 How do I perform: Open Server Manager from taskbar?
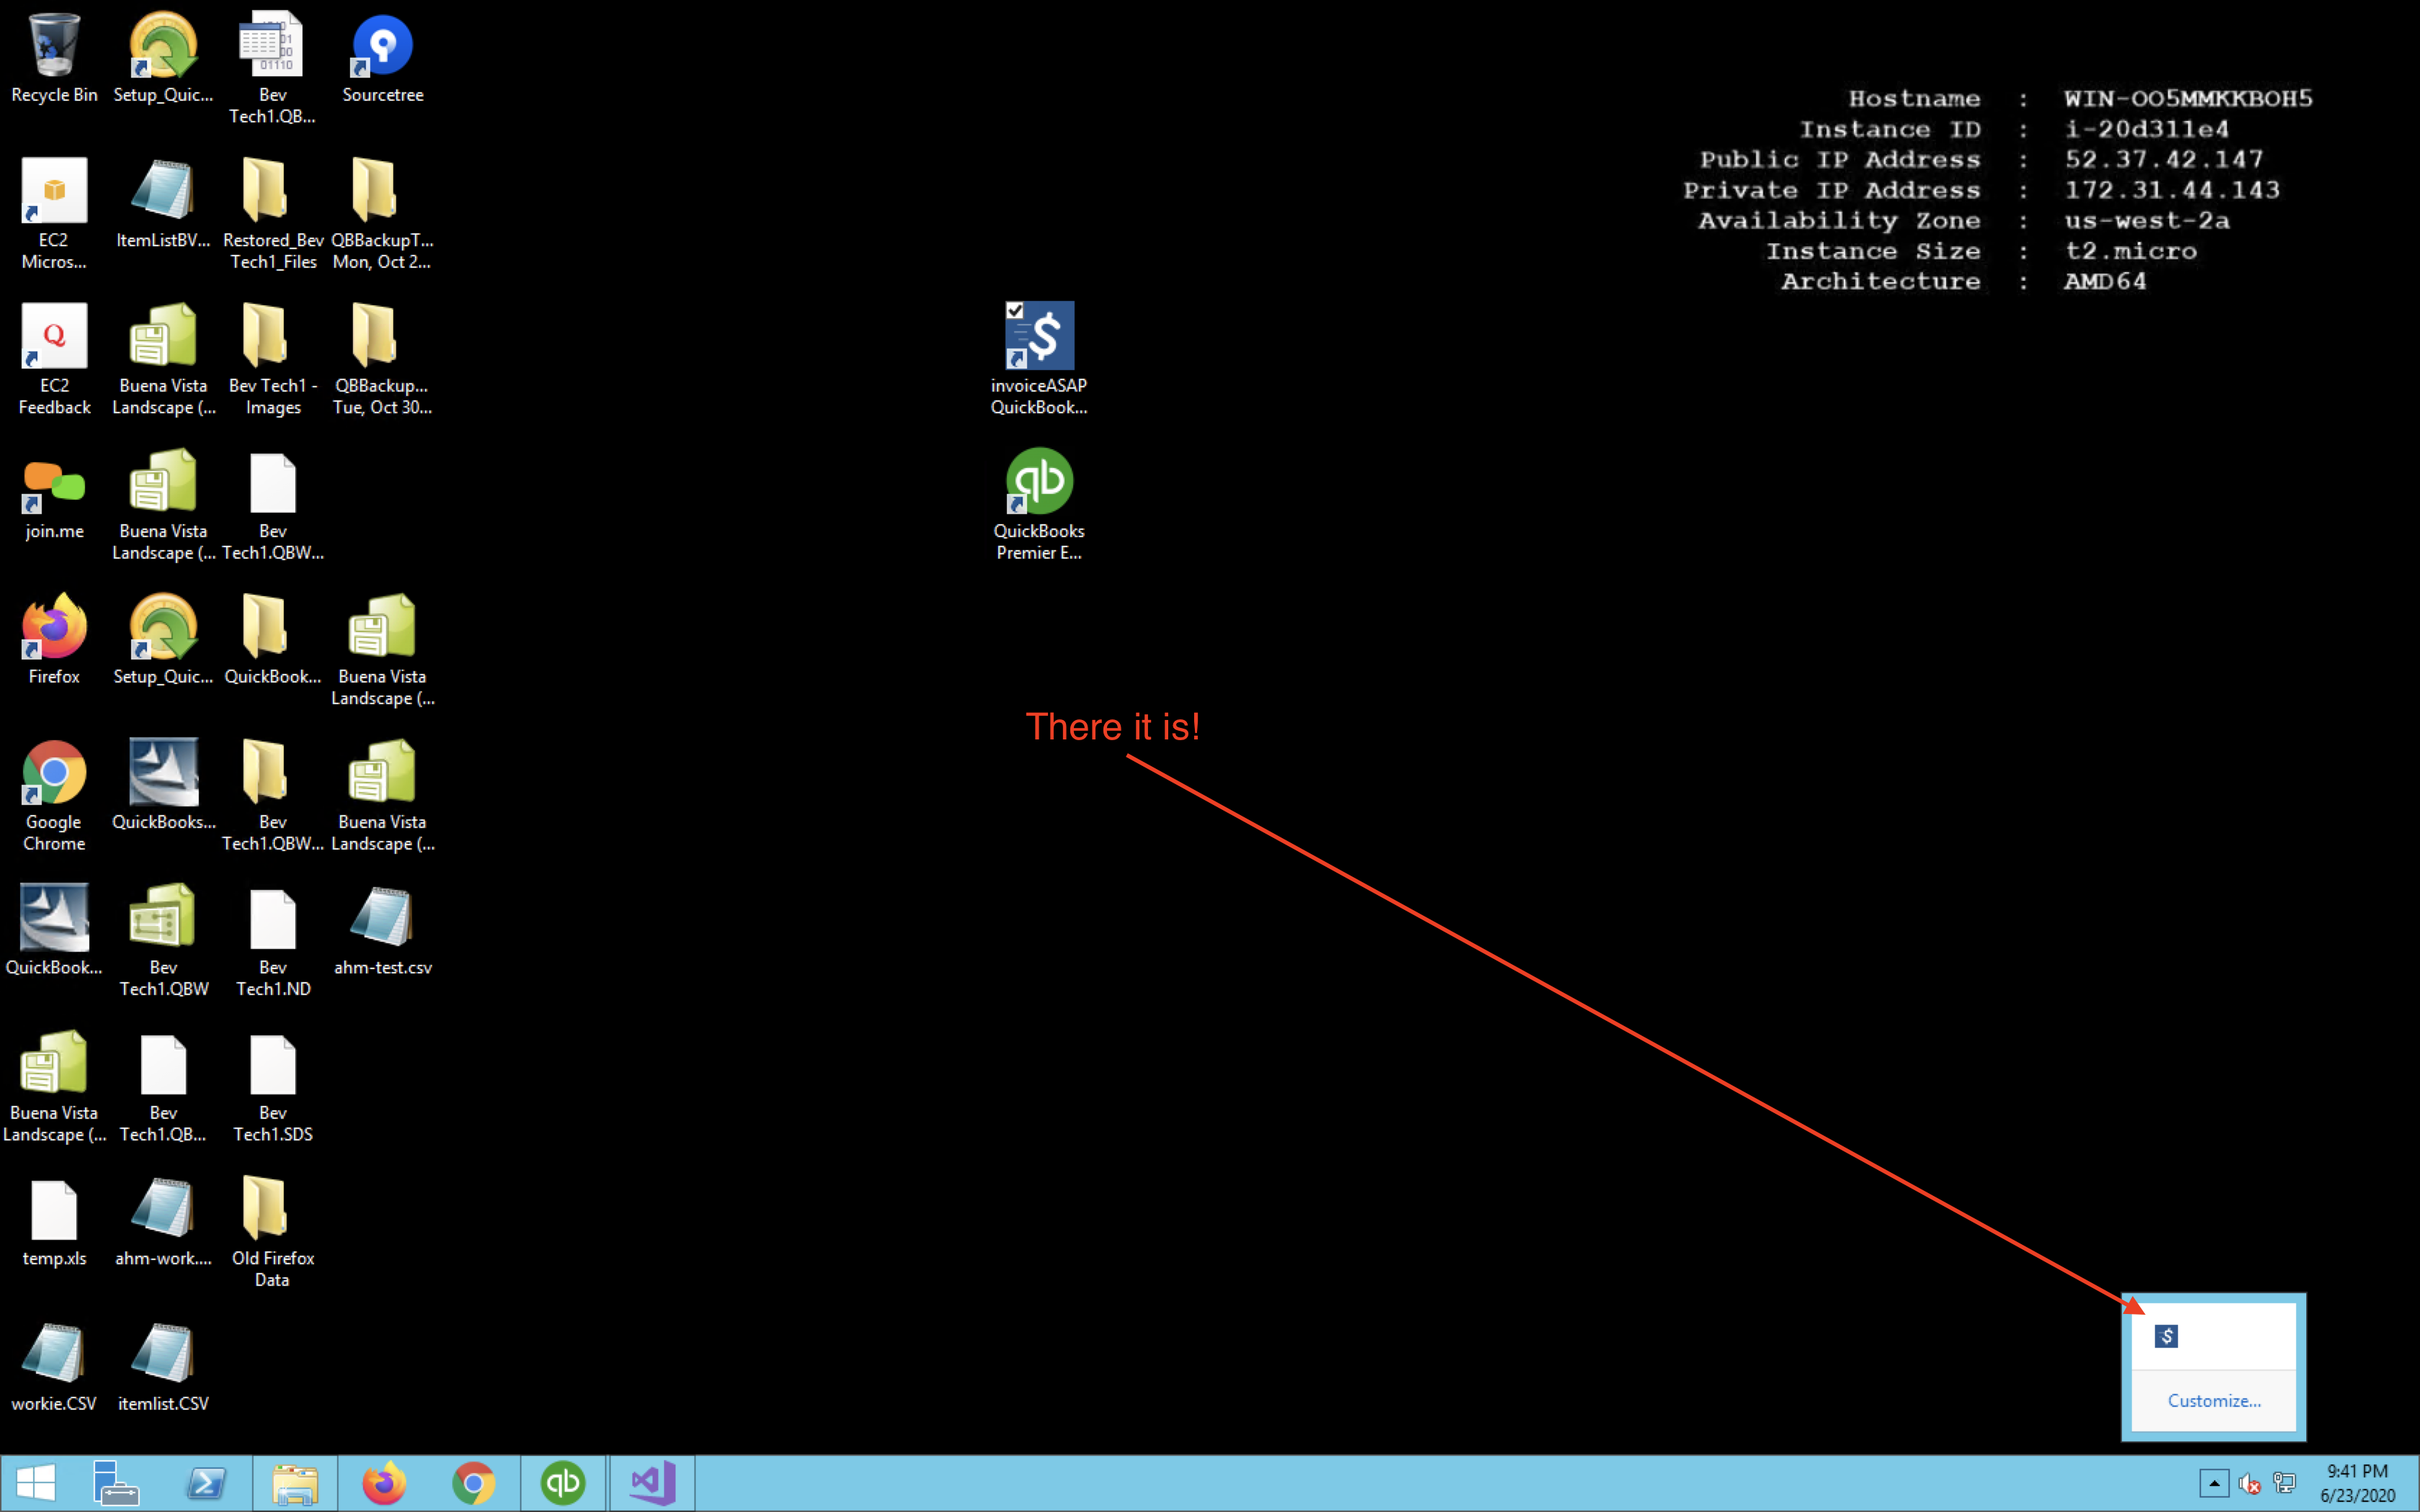[115, 1483]
